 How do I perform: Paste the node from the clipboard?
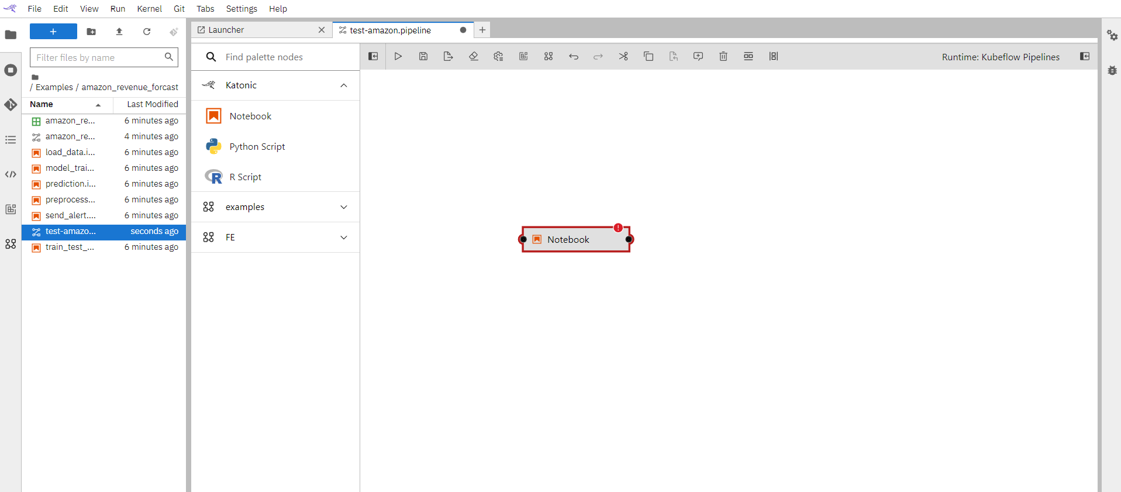tap(674, 56)
